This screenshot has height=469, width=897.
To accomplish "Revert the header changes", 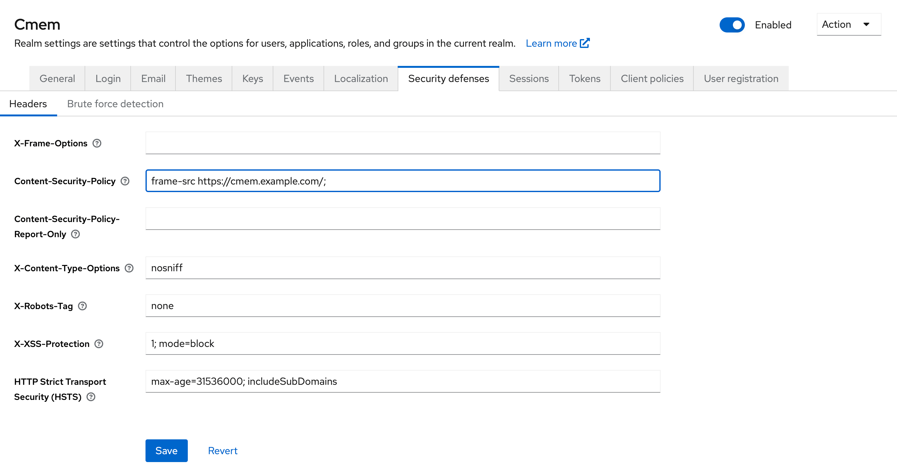I will point(223,451).
